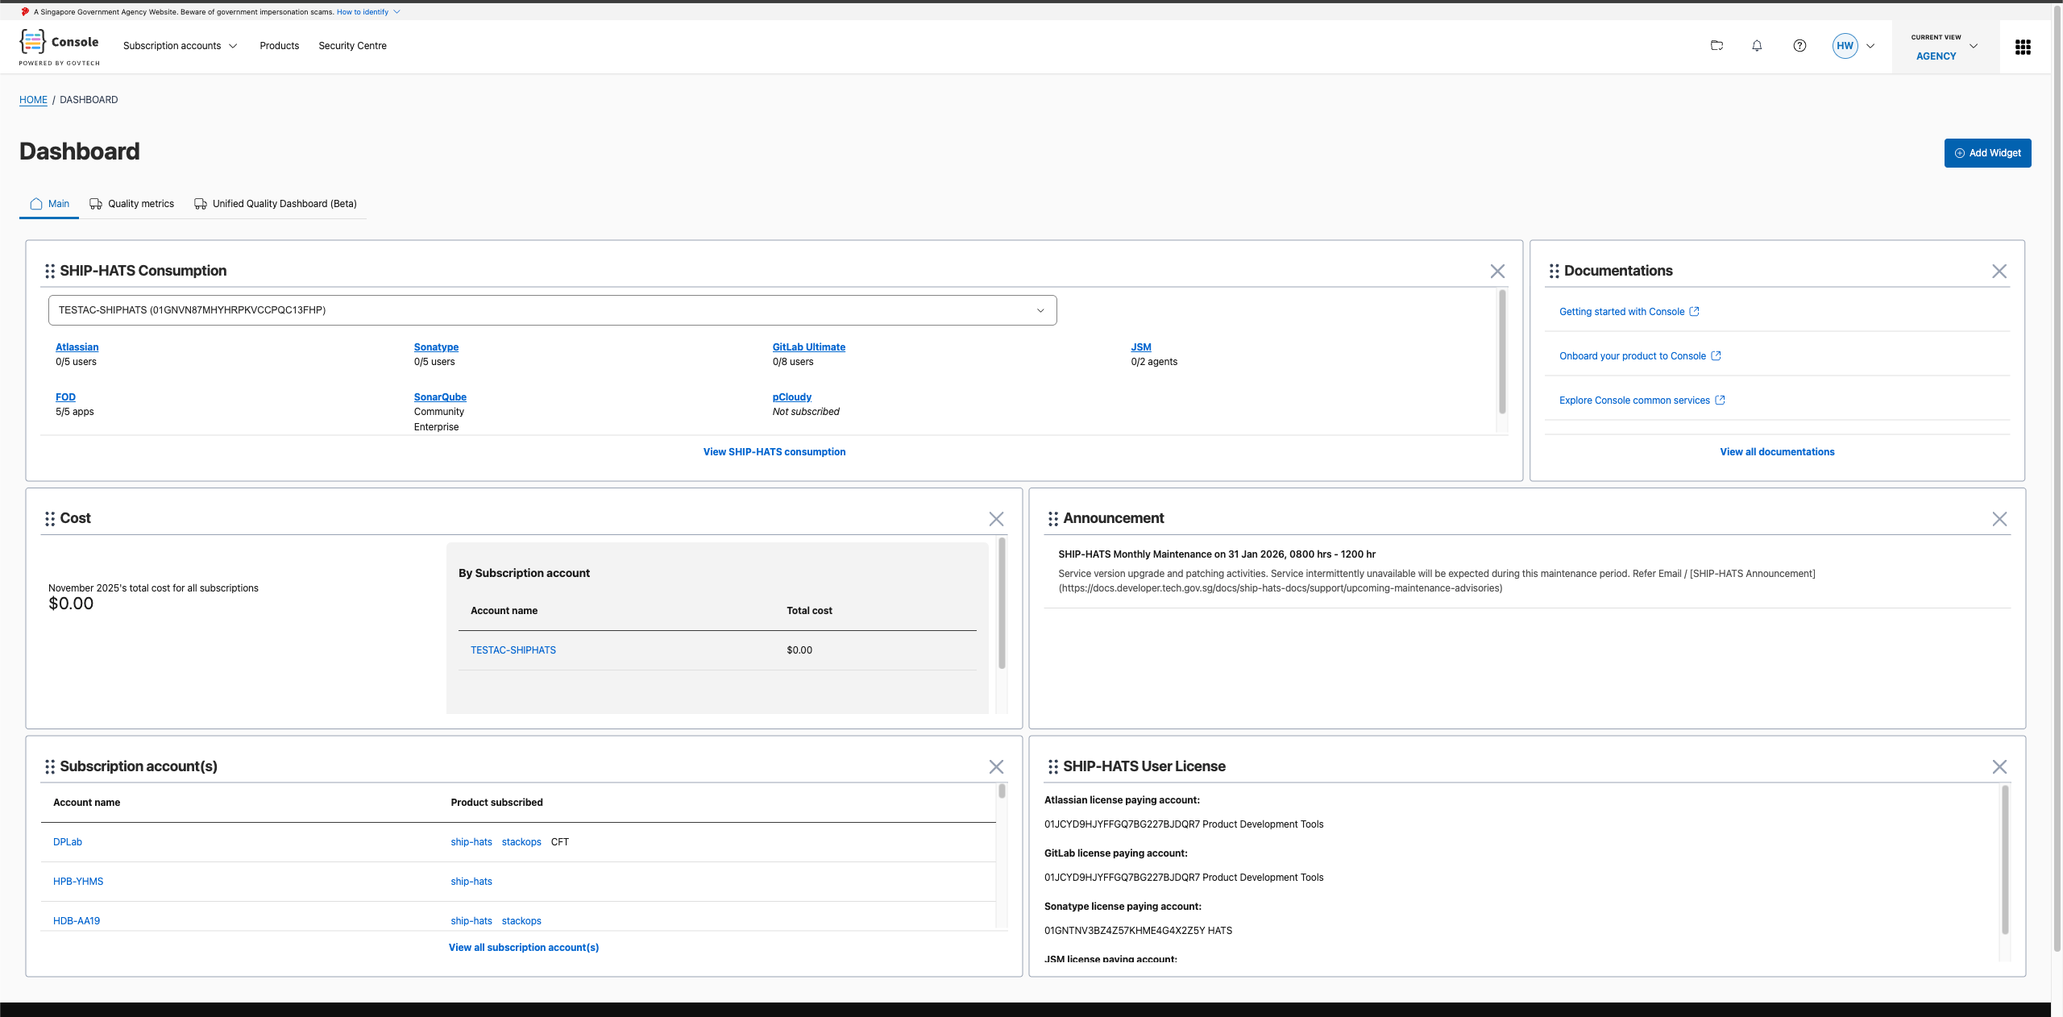Viewport: 2063px width, 1017px height.
Task: Open stackops product for HDB-AA19
Action: click(521, 921)
